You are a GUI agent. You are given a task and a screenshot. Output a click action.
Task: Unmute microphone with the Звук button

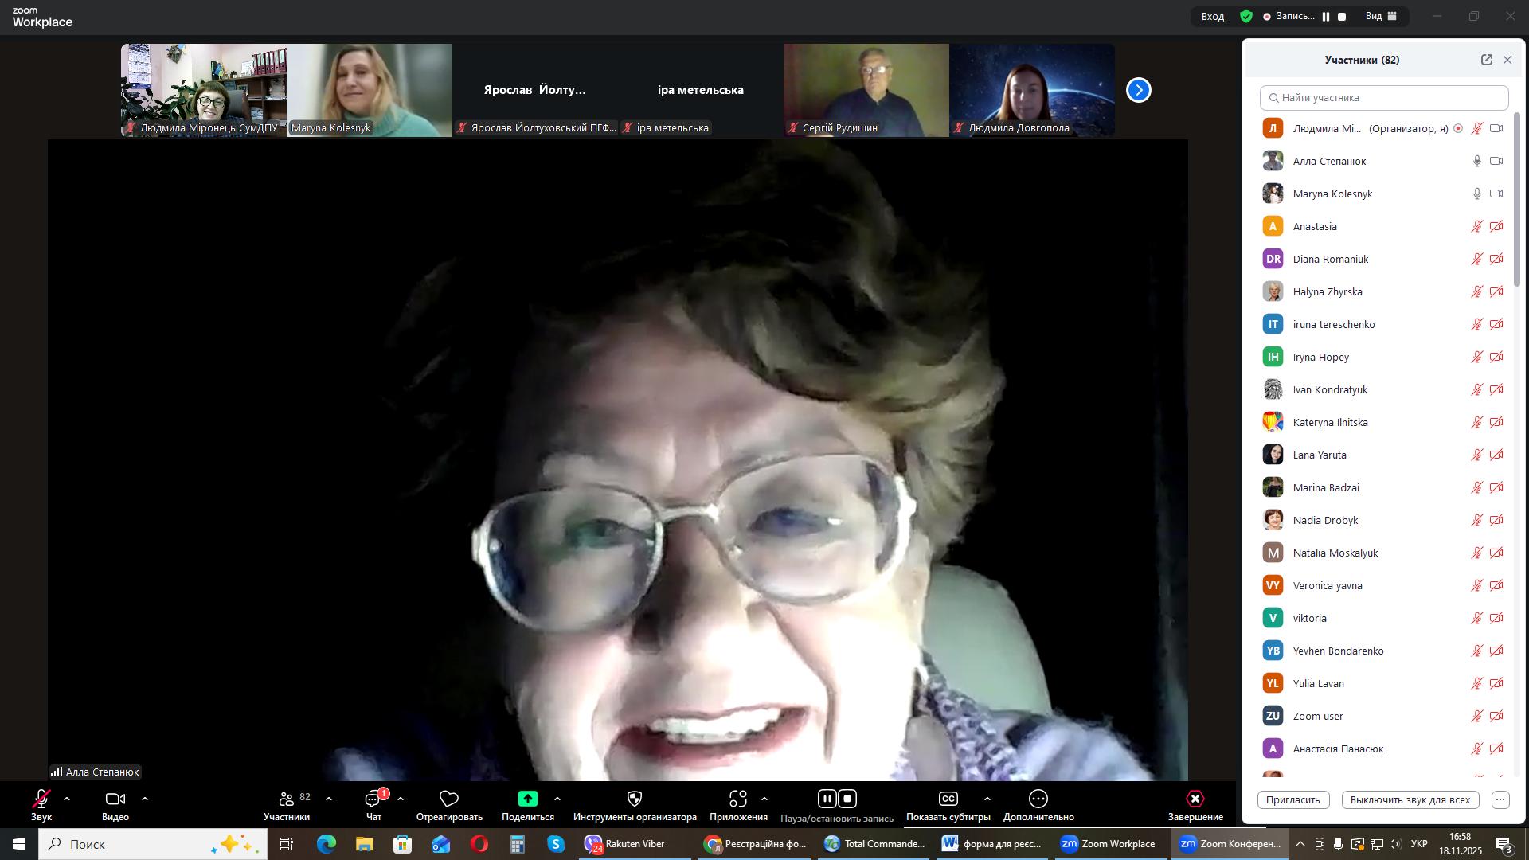pyautogui.click(x=41, y=799)
